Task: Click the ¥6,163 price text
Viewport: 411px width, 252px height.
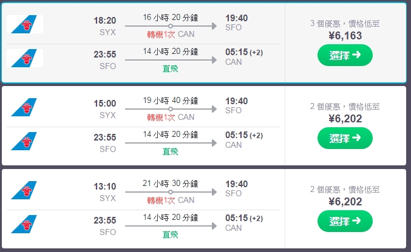Action: [345, 36]
